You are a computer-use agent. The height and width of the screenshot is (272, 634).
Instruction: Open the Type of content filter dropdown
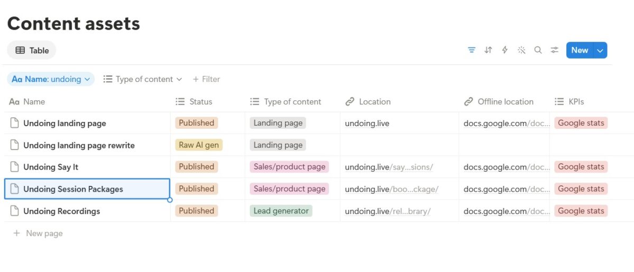pos(143,79)
